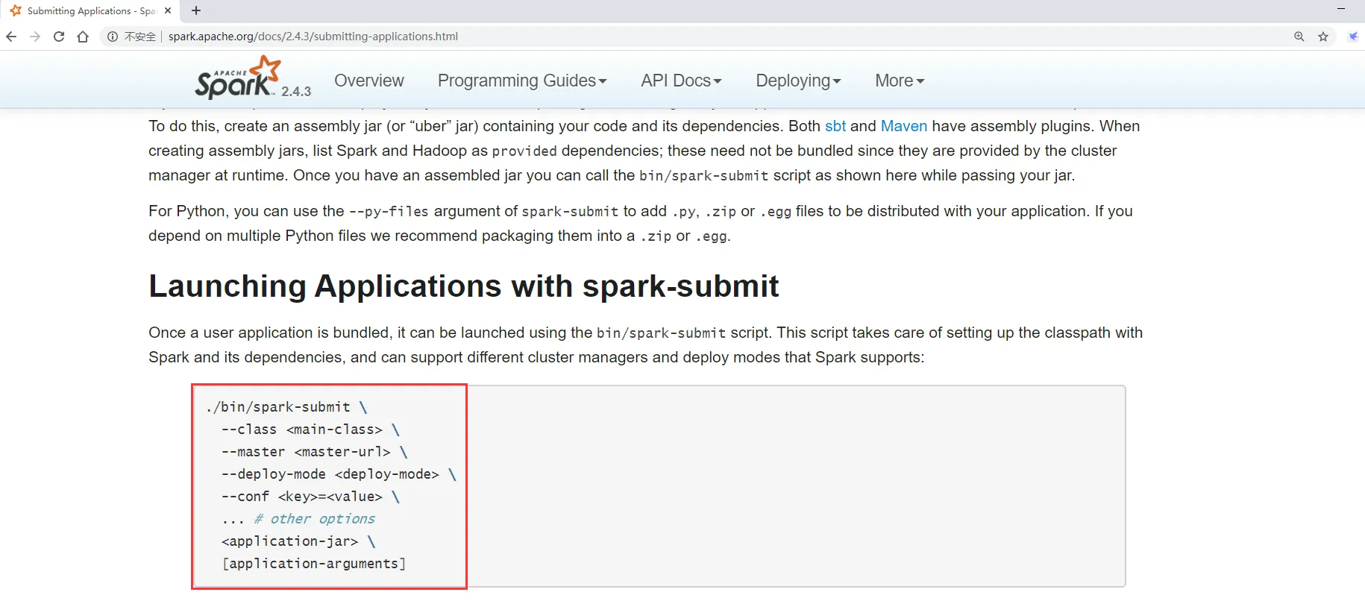Viewport: 1365px width, 601px height.
Task: Open the More dropdown menu
Action: pos(900,81)
